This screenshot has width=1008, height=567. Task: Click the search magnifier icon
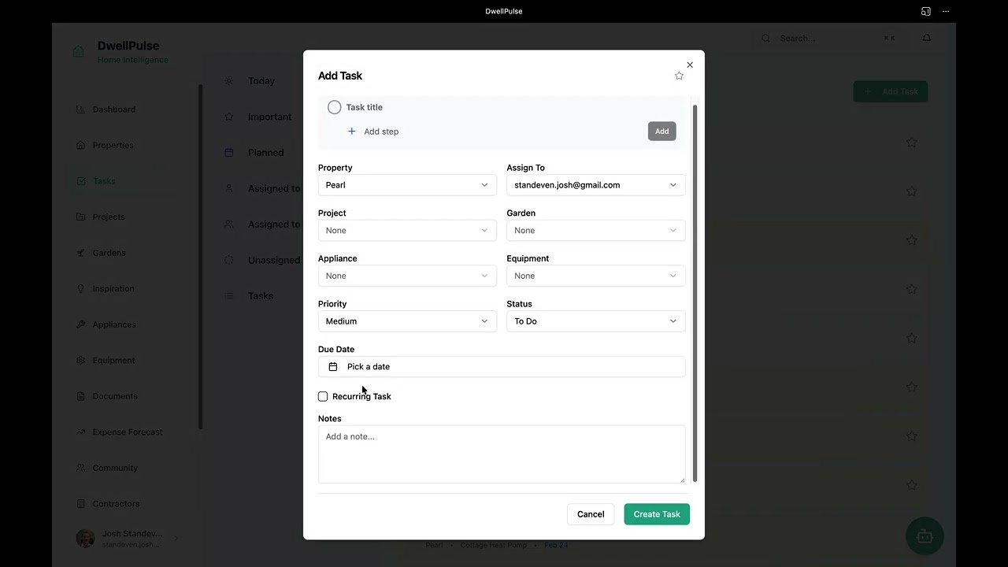(765, 38)
